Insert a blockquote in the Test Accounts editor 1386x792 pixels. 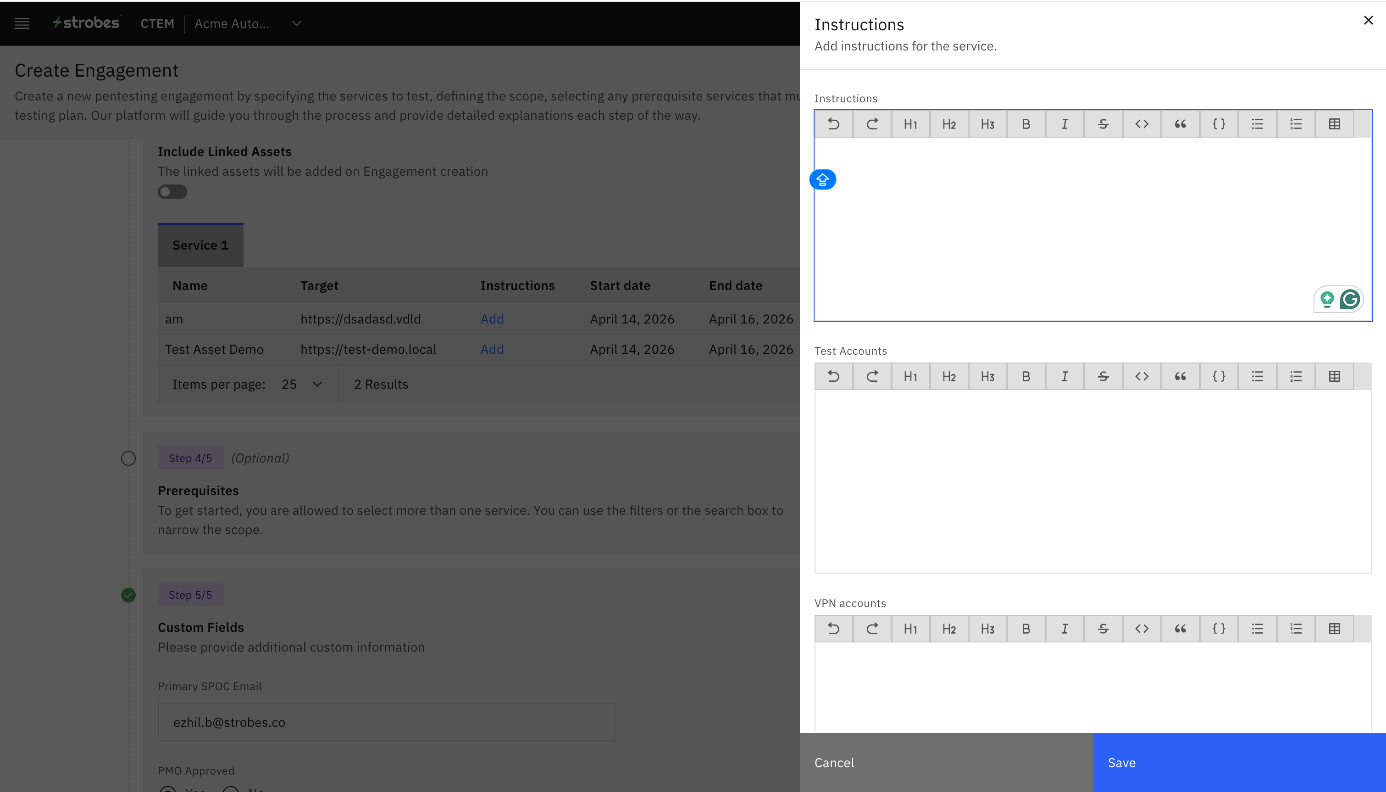tap(1180, 376)
